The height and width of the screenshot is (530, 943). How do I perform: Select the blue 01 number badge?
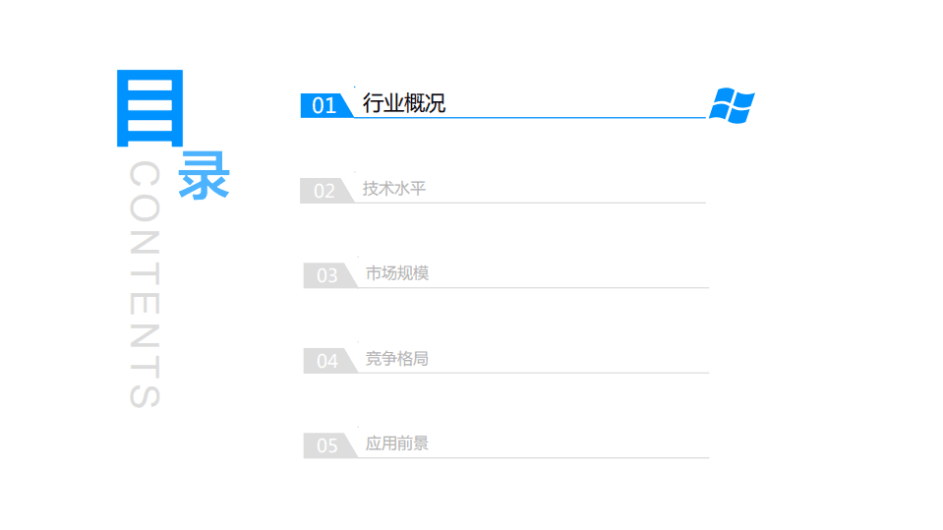click(x=324, y=106)
